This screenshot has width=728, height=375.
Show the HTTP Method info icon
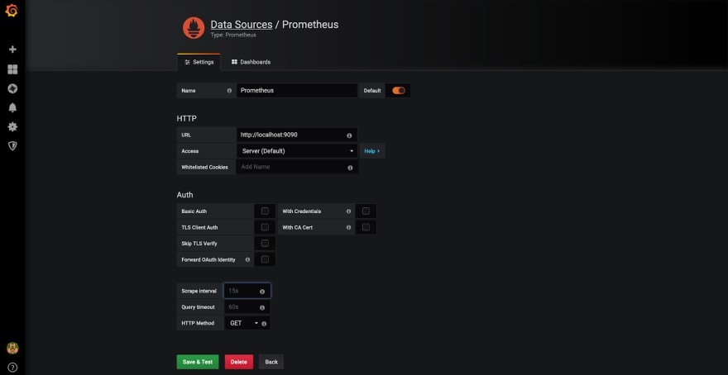pos(264,324)
